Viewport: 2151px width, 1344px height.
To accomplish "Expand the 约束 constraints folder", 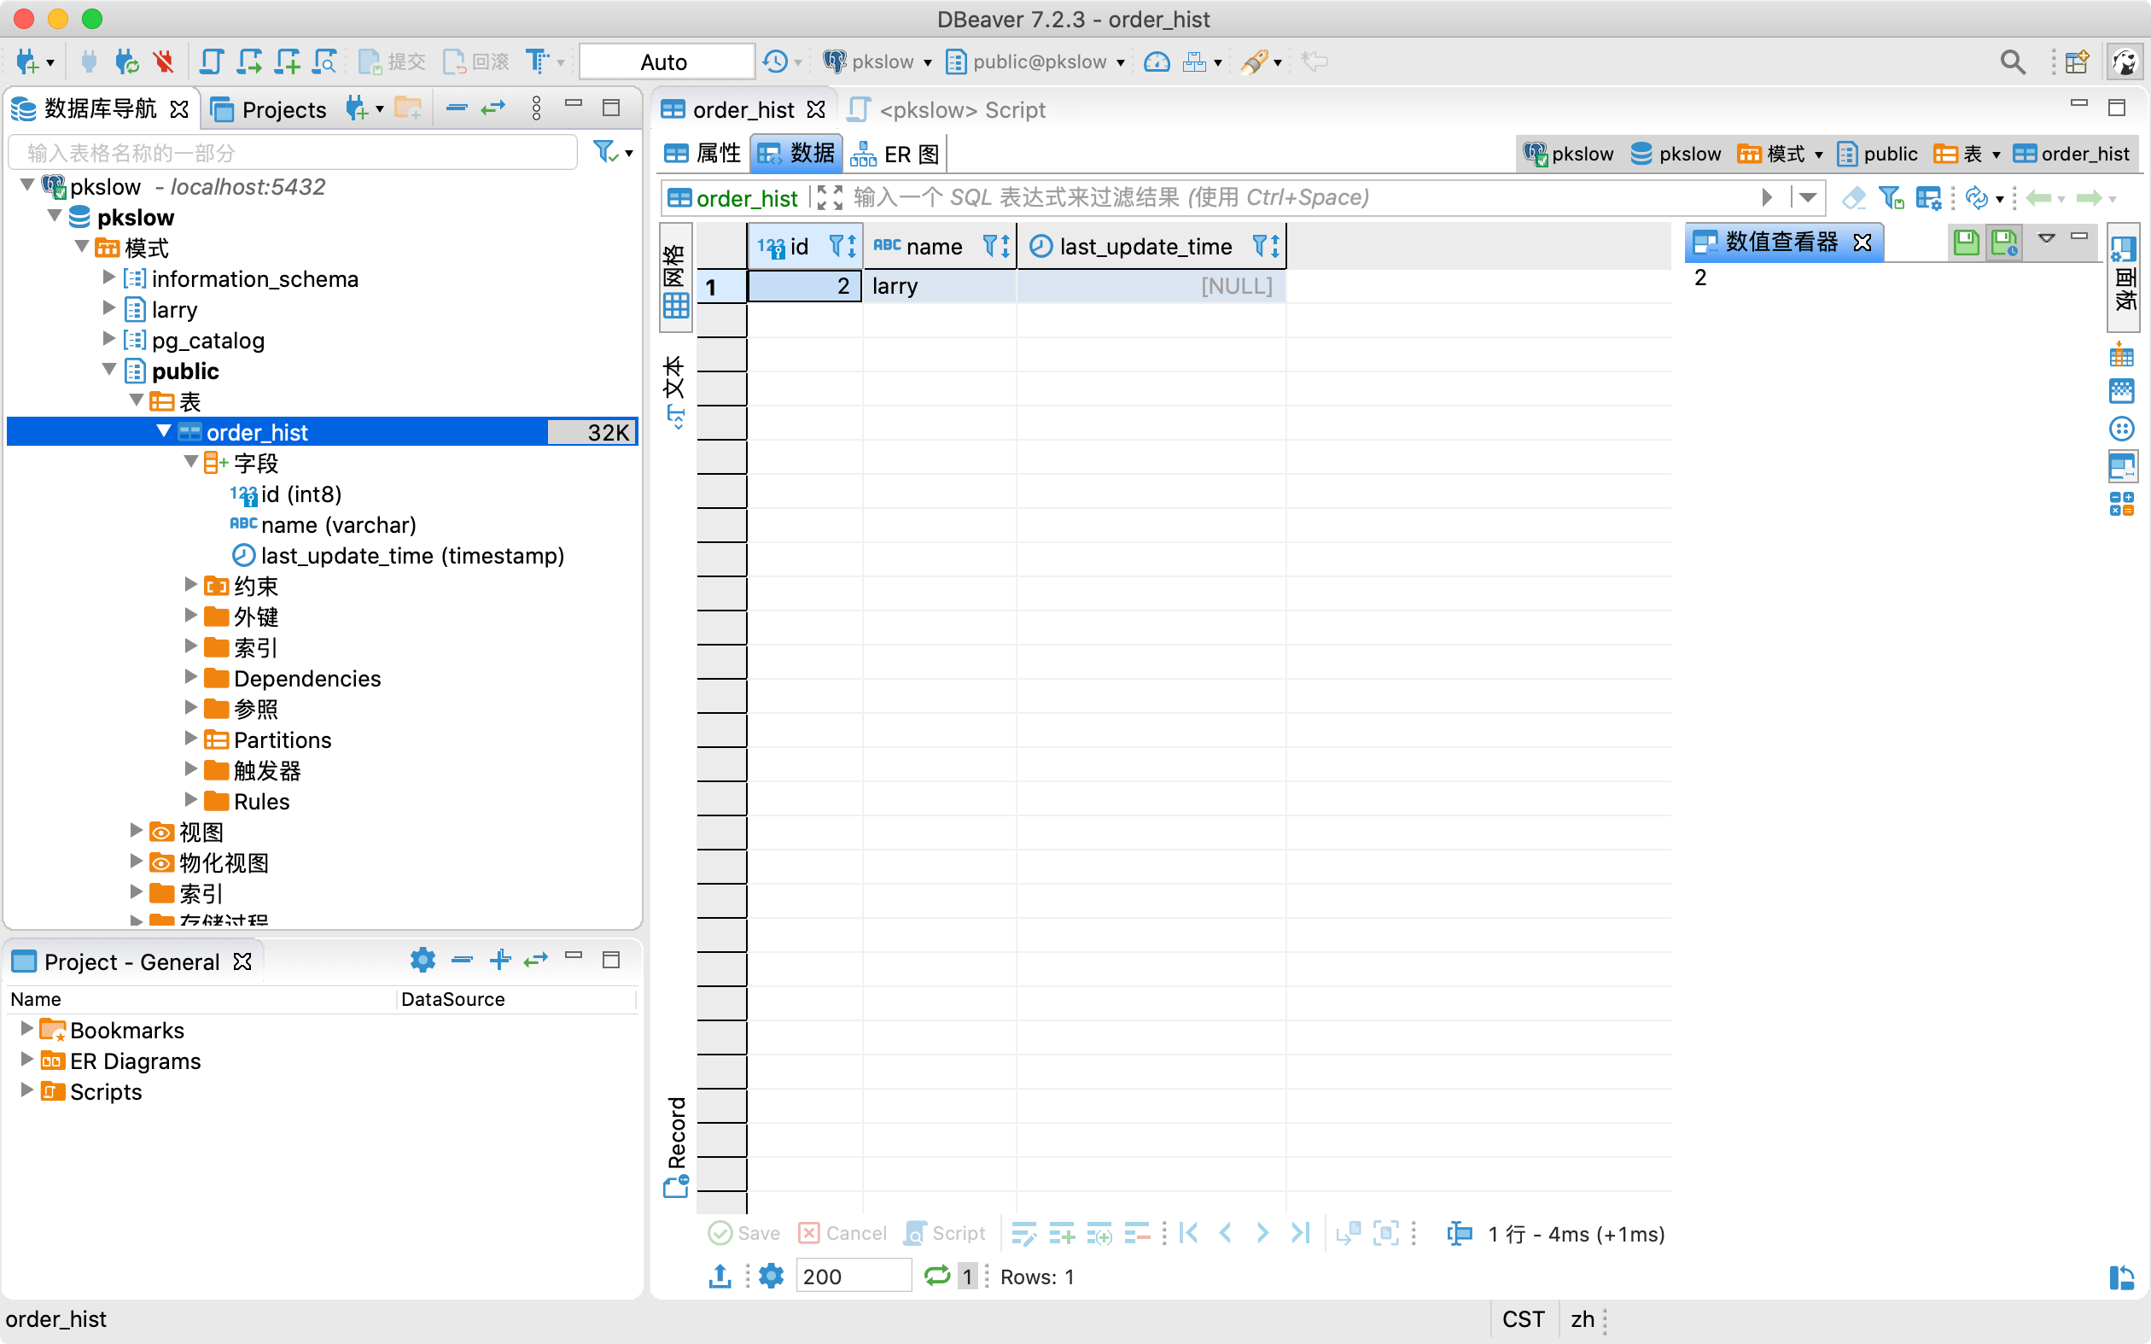I will (x=190, y=585).
